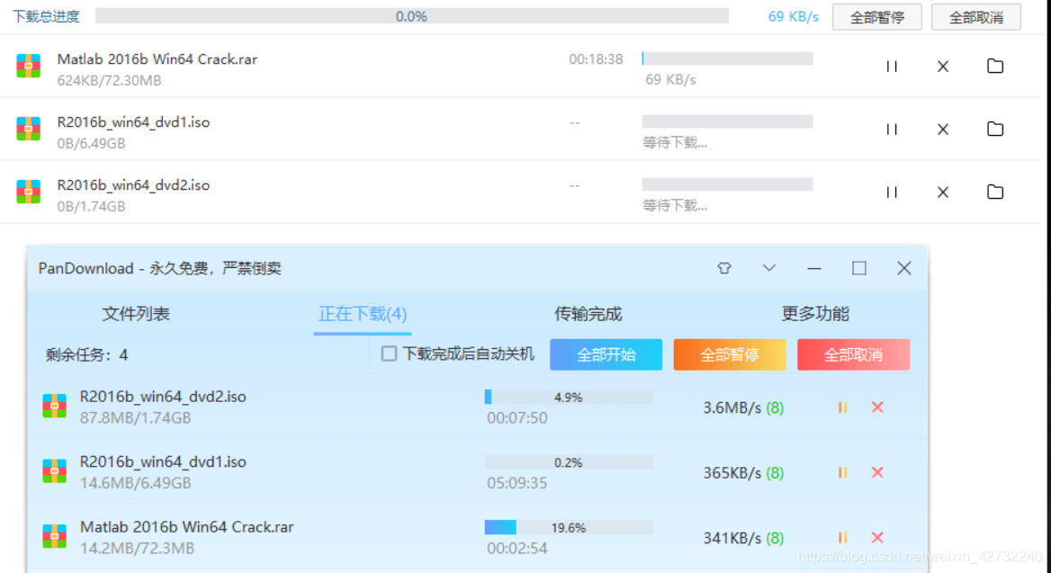
Task: Open PanDownload skin (shirt) icon
Action: tap(723, 268)
